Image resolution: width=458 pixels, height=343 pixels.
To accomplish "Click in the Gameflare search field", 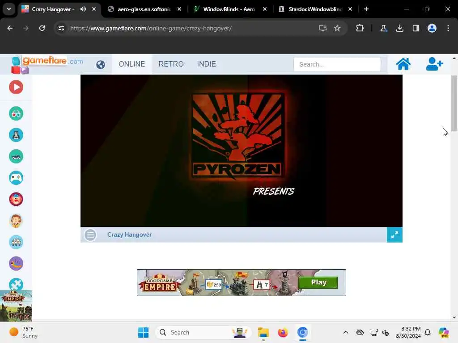I will coord(337,64).
